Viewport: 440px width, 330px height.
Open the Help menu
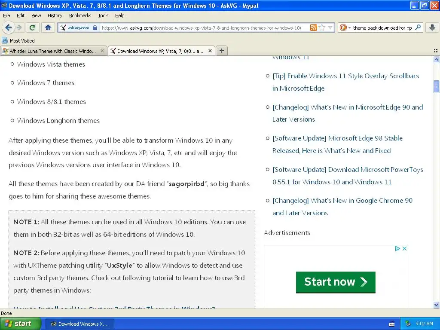point(119,15)
